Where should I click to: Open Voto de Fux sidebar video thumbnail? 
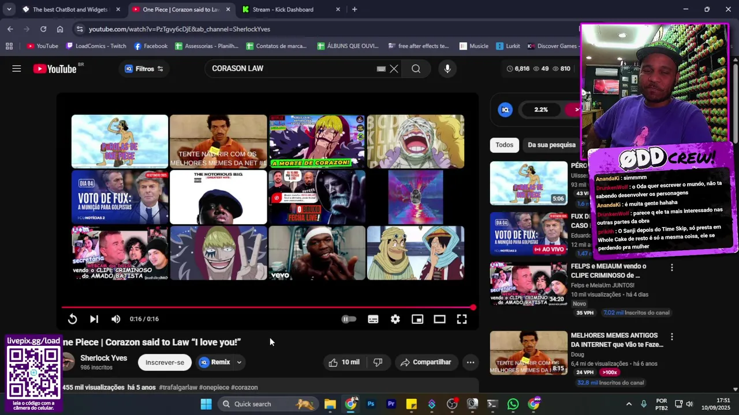(529, 234)
